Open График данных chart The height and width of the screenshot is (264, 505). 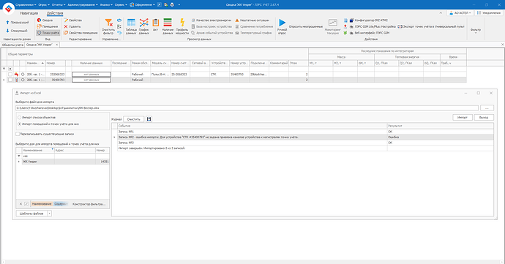pos(143,26)
